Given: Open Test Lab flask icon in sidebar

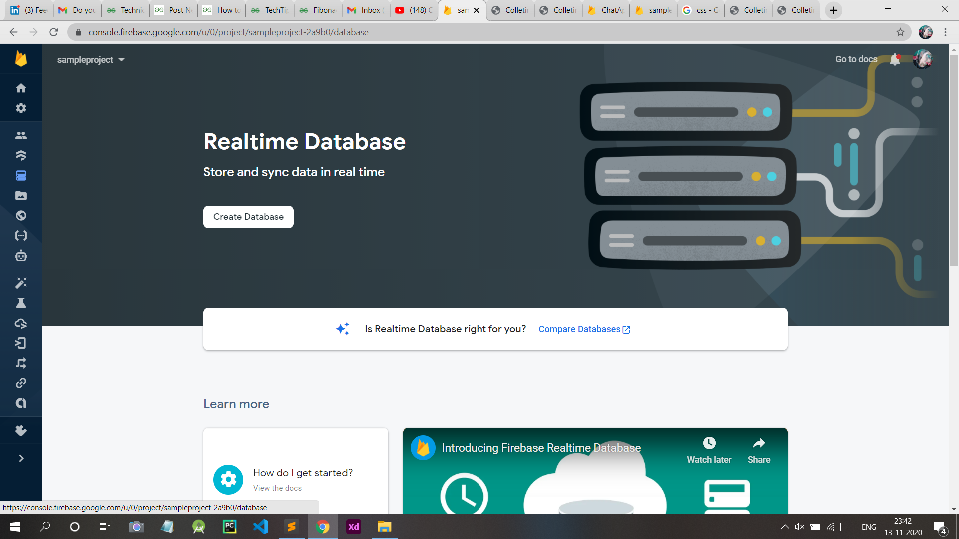Looking at the screenshot, I should point(21,303).
